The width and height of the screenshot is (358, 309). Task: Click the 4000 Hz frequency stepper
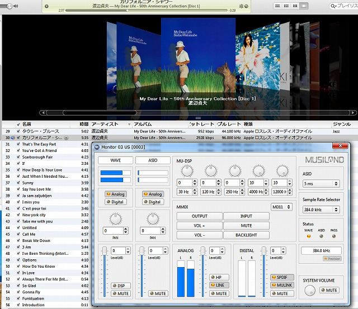(x=266, y=192)
